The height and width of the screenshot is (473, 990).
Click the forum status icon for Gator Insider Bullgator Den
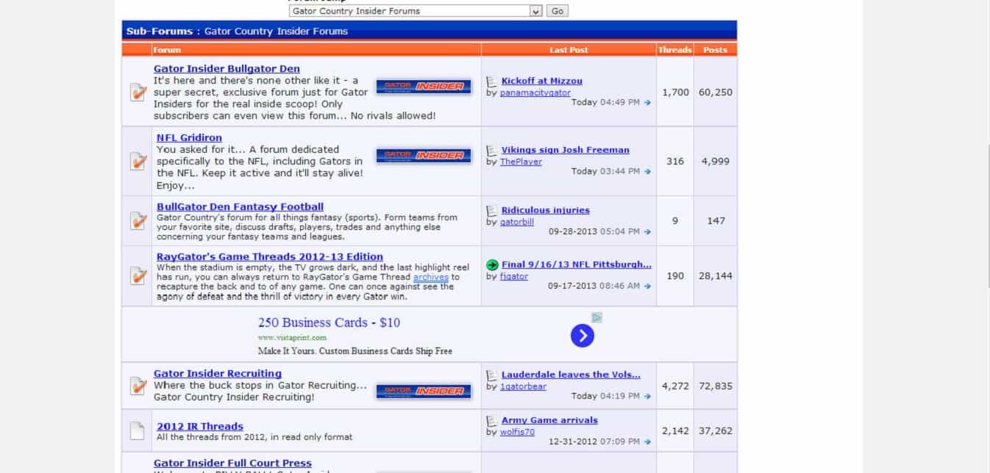click(x=138, y=93)
